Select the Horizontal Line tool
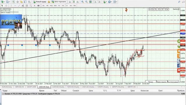 tap(15, 6)
